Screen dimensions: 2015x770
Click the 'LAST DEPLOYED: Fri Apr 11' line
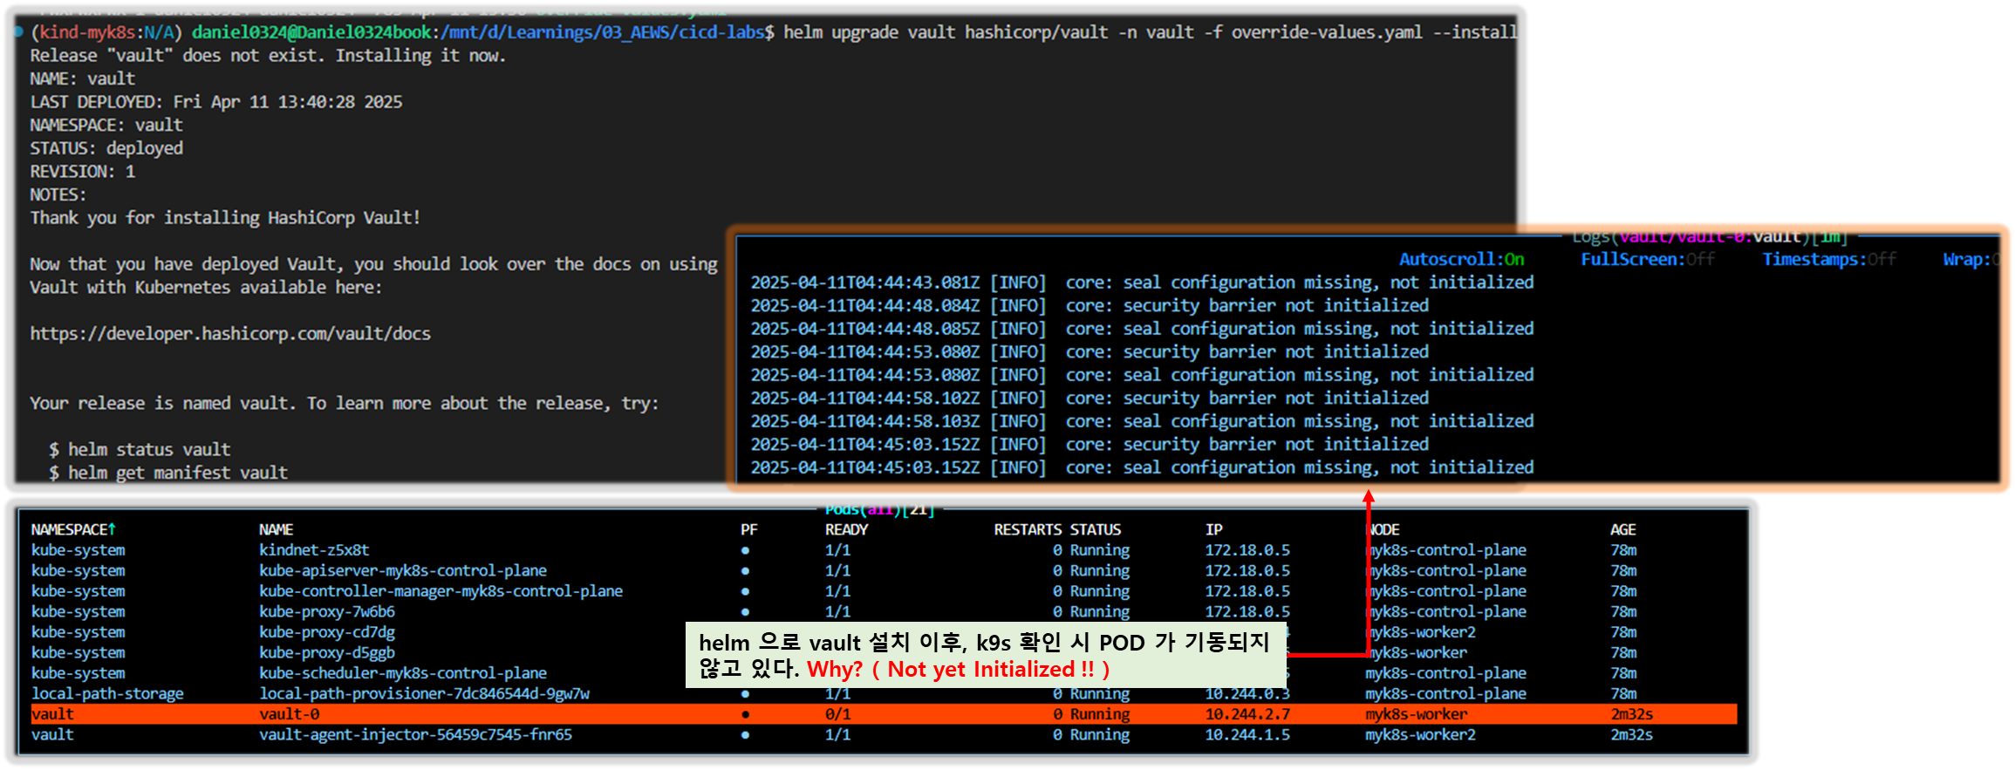pos(216,102)
